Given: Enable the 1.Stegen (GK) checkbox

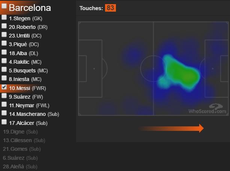Looking at the screenshot, I should click(4, 17).
